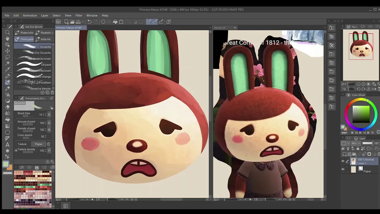Toggle Snap to Special Ruler

coord(155,22)
